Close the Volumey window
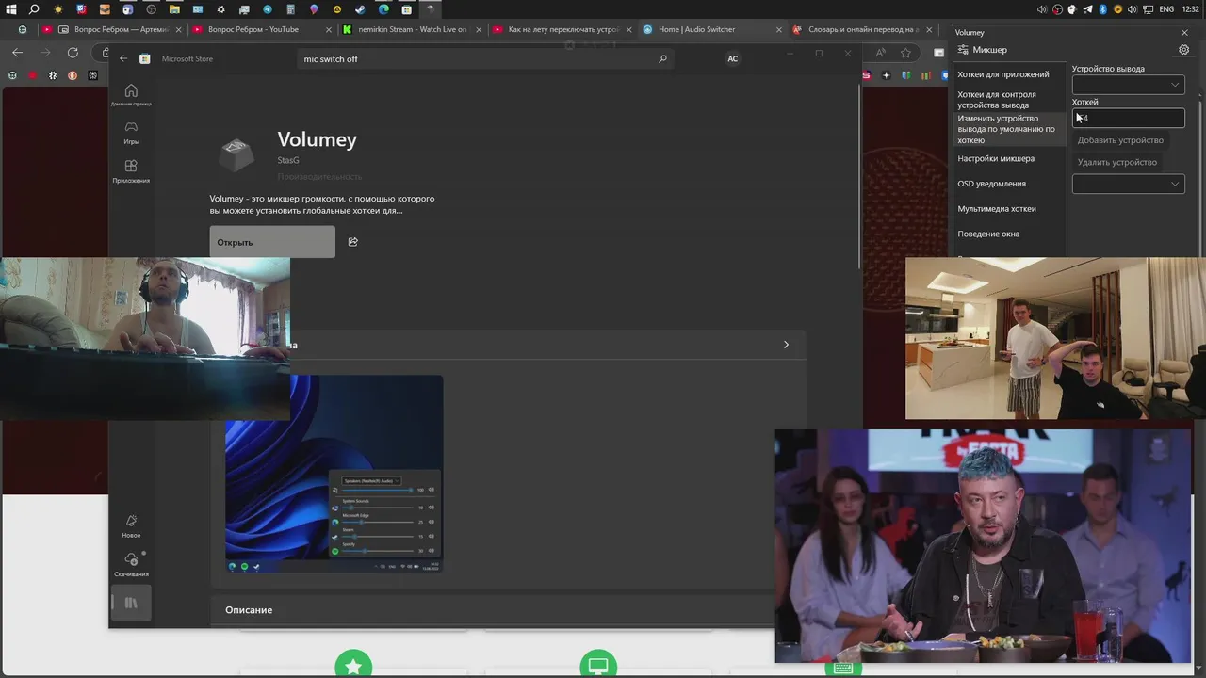The image size is (1206, 678). pos(1184,32)
